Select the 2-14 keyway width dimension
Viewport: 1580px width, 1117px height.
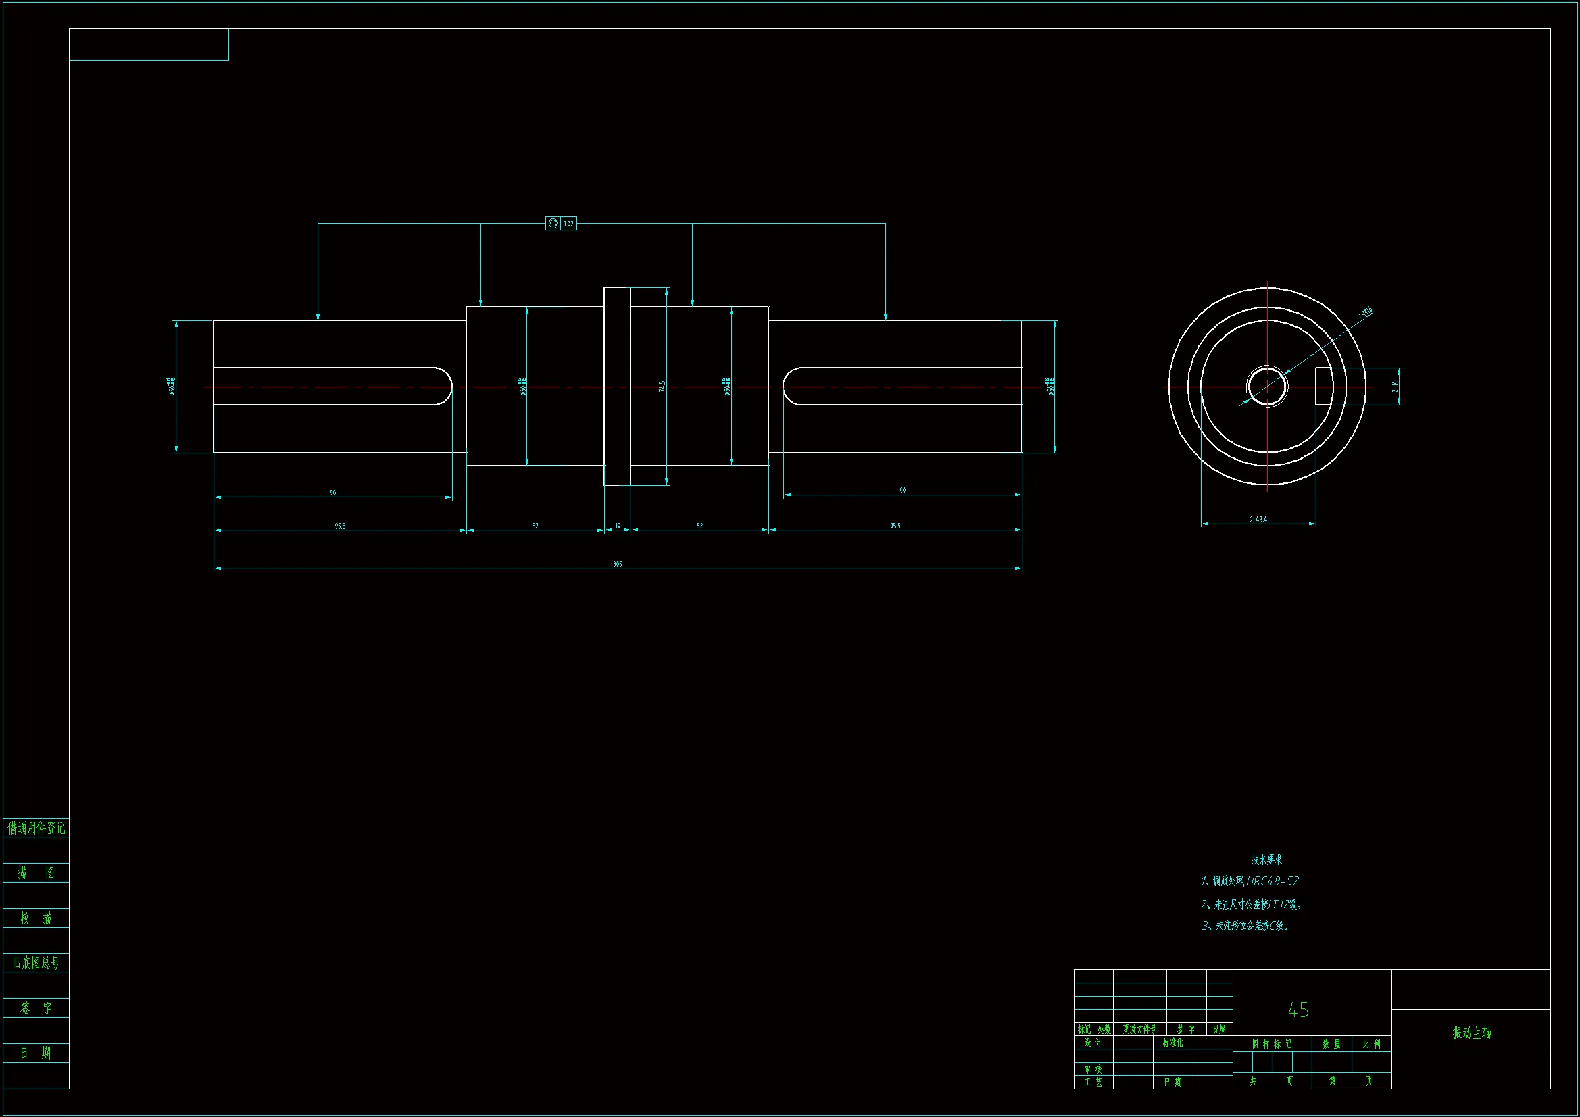[x=1395, y=387]
